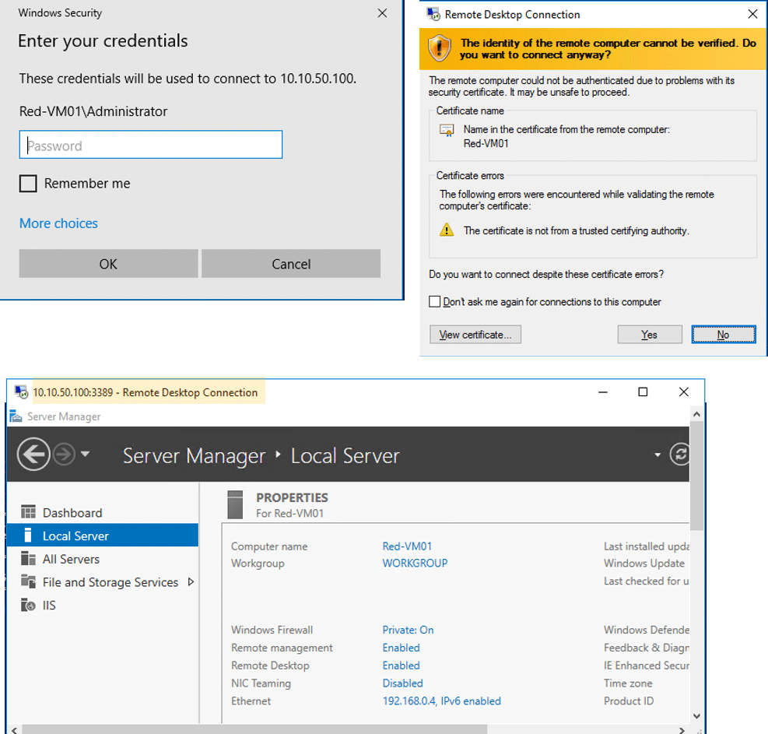
Task: Click the Remote Desktop Connection icon in certificate dialog title
Action: [x=433, y=14]
